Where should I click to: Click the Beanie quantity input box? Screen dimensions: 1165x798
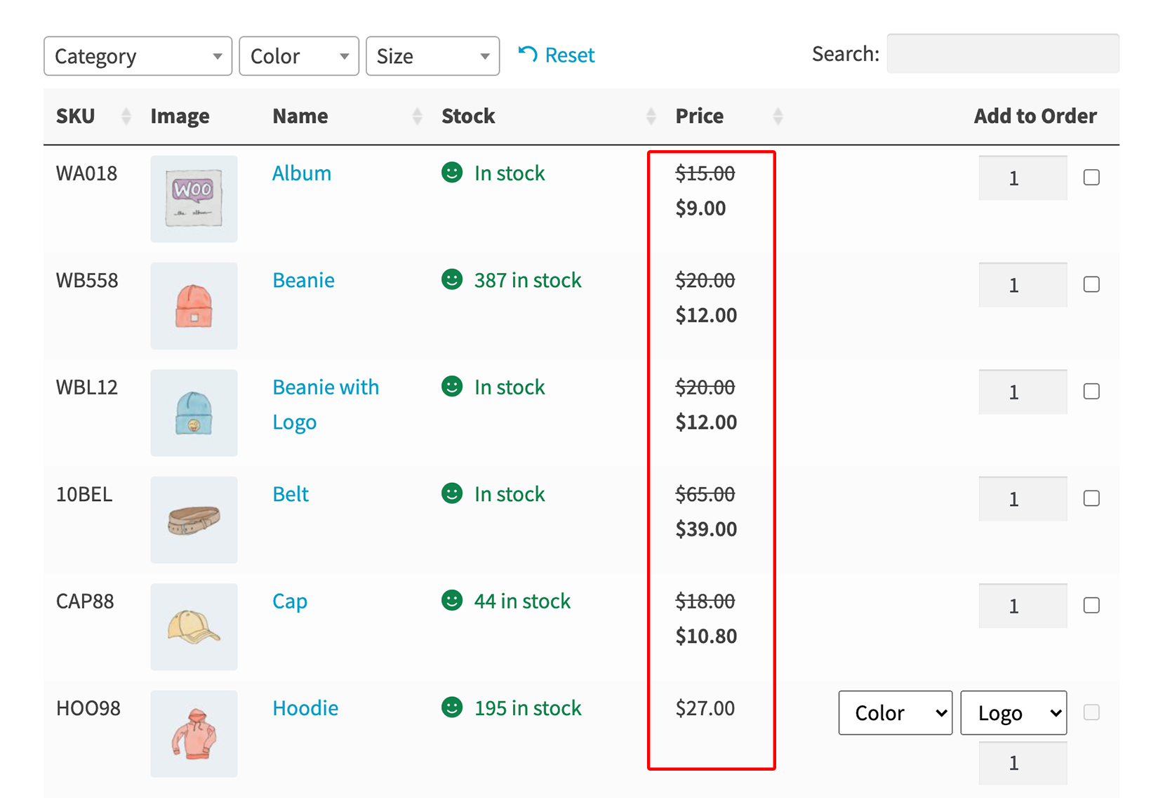pos(1023,285)
